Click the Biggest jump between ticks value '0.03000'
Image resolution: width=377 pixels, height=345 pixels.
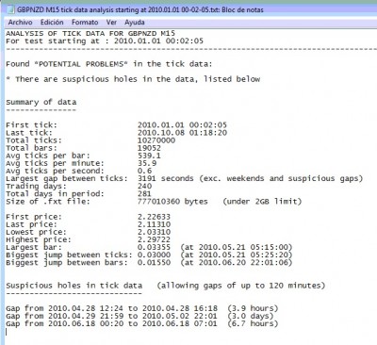154,255
